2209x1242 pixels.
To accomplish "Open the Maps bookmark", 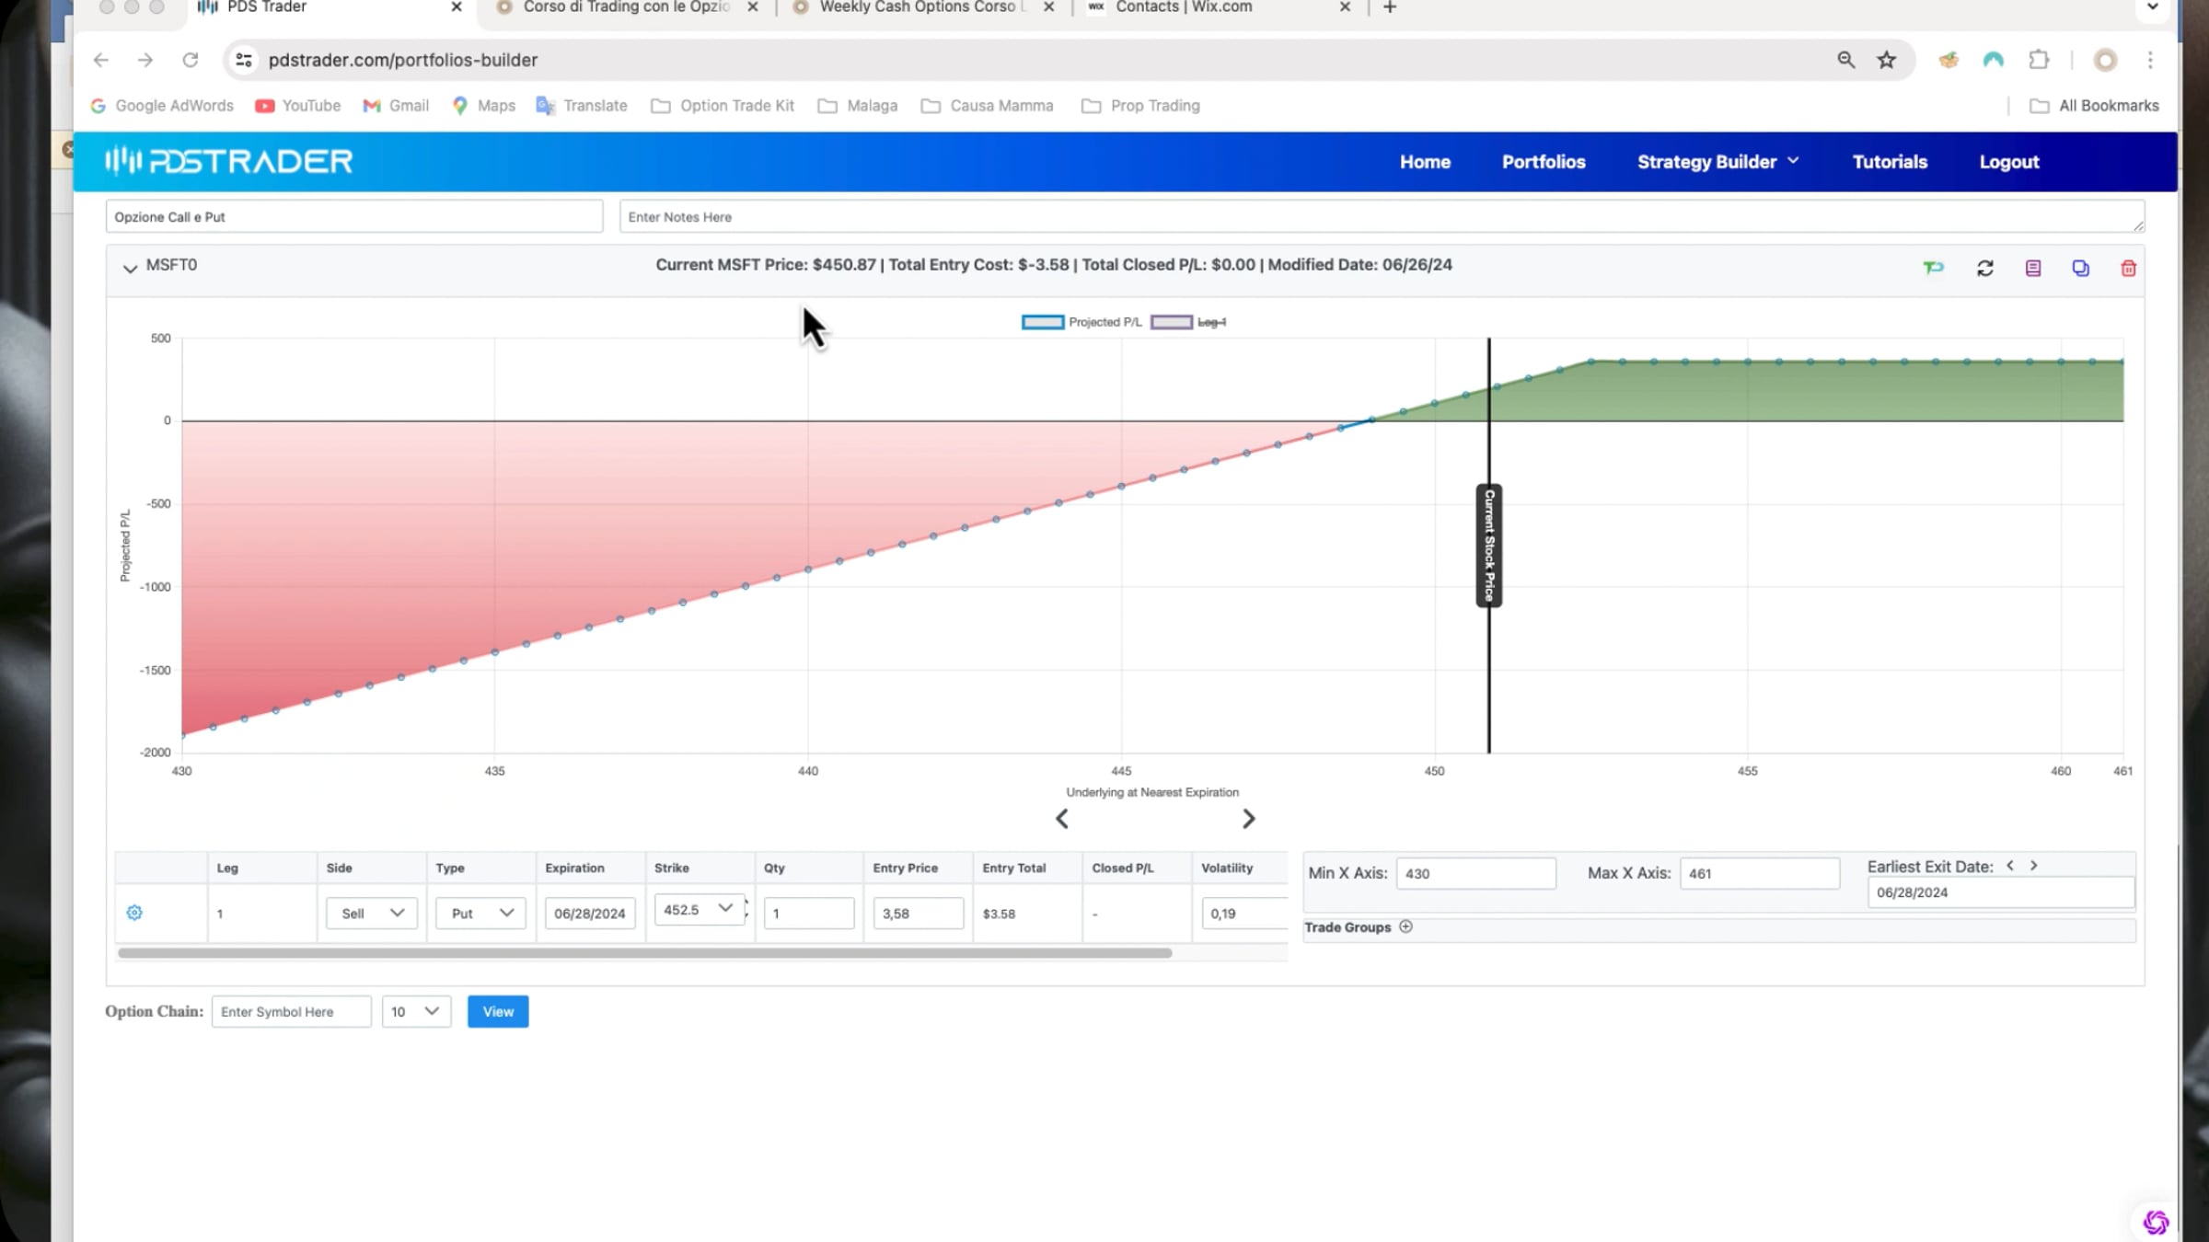I will 484,106.
